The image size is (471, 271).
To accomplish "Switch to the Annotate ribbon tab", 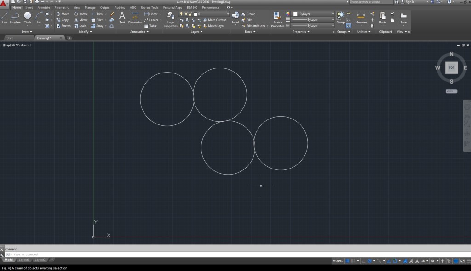I will click(44, 8).
